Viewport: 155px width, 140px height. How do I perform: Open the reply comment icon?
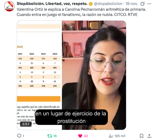[x=19, y=136]
